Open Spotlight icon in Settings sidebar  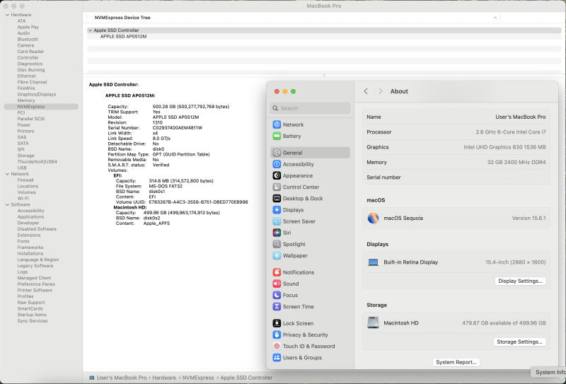tap(277, 244)
